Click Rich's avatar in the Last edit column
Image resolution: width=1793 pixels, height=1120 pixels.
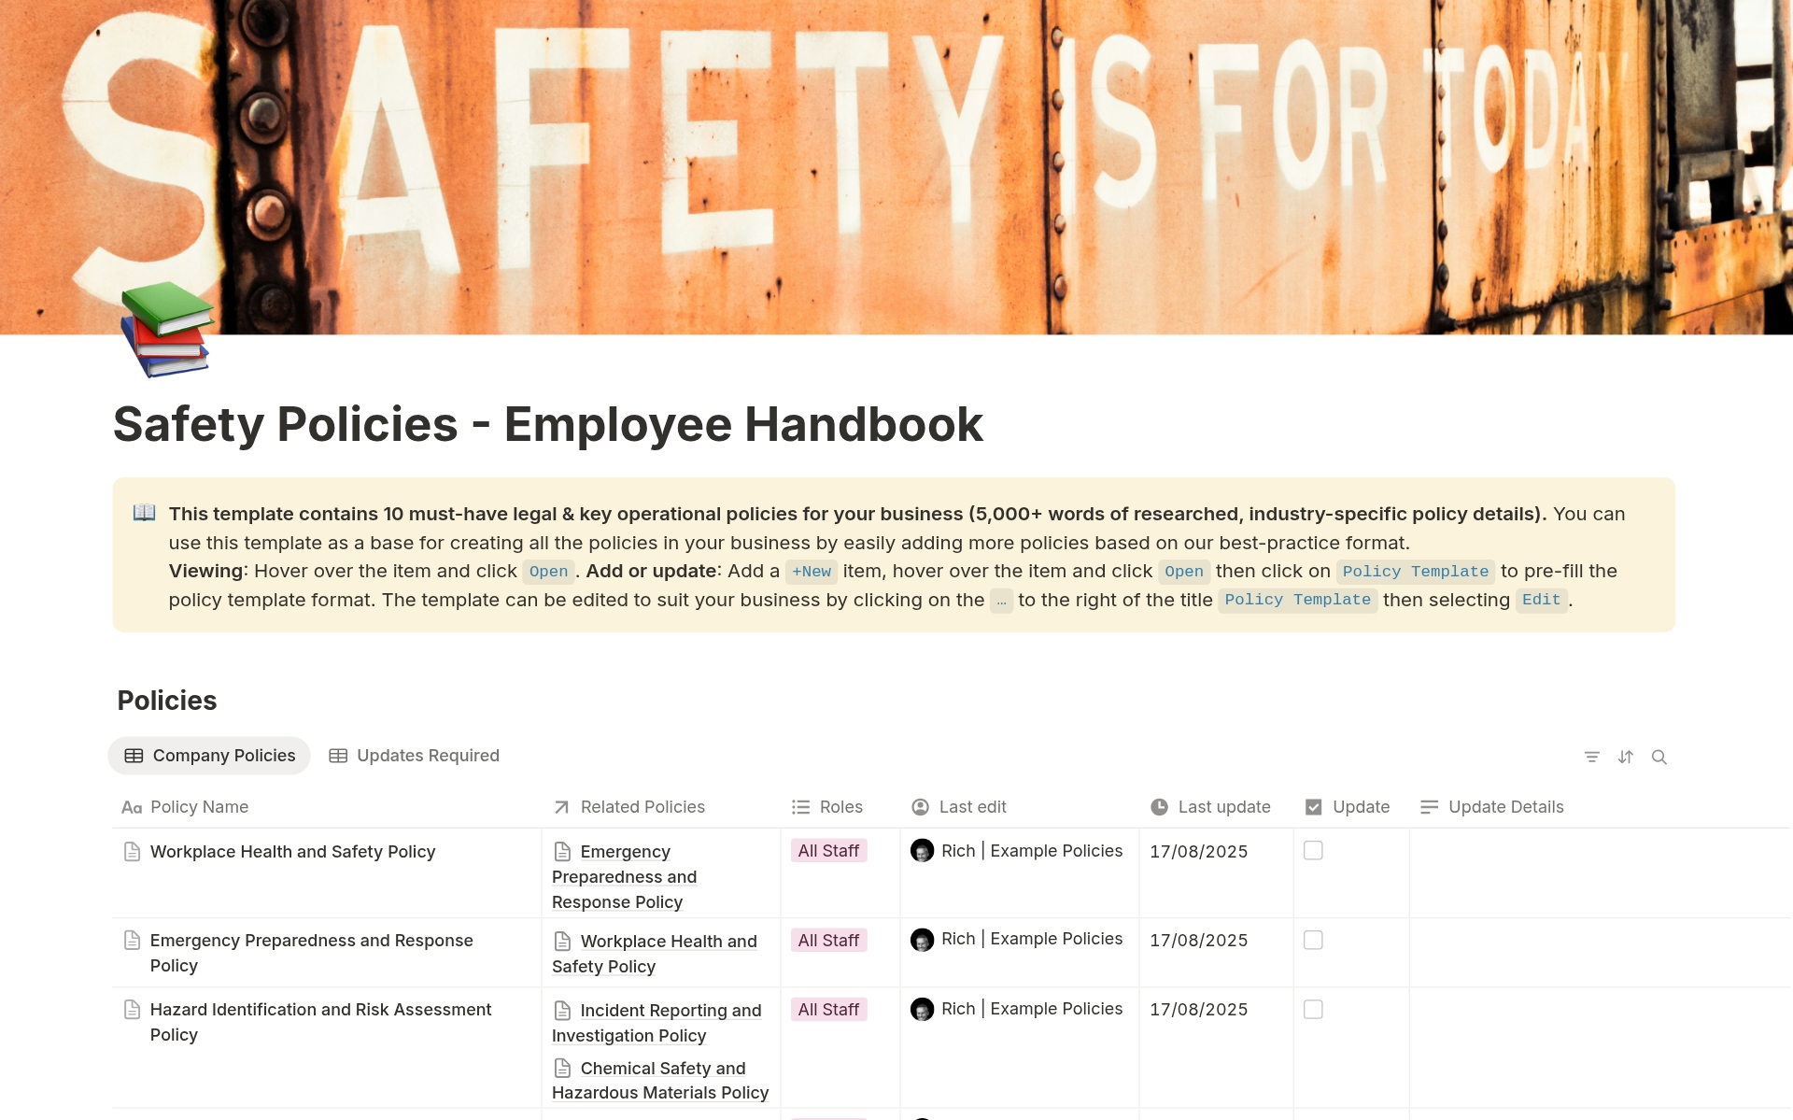coord(924,851)
